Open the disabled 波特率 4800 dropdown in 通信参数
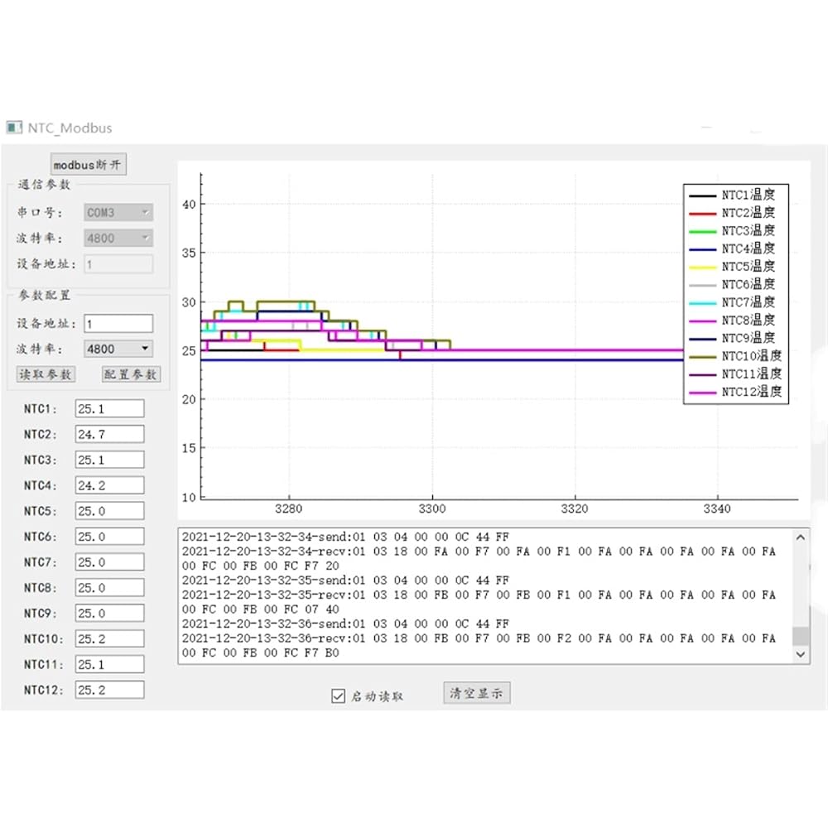The width and height of the screenshot is (828, 828). pyautogui.click(x=119, y=238)
